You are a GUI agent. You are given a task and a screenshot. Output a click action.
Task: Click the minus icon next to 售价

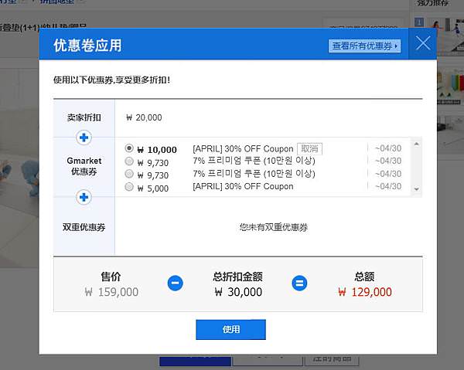[176, 283]
